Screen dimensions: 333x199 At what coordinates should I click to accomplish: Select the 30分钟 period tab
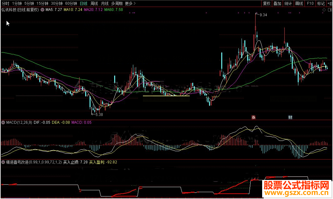click(57, 3)
